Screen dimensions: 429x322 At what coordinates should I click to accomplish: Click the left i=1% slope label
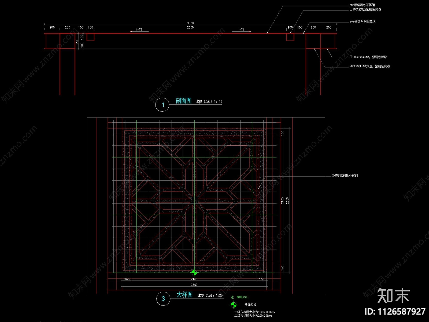[x=139, y=30]
